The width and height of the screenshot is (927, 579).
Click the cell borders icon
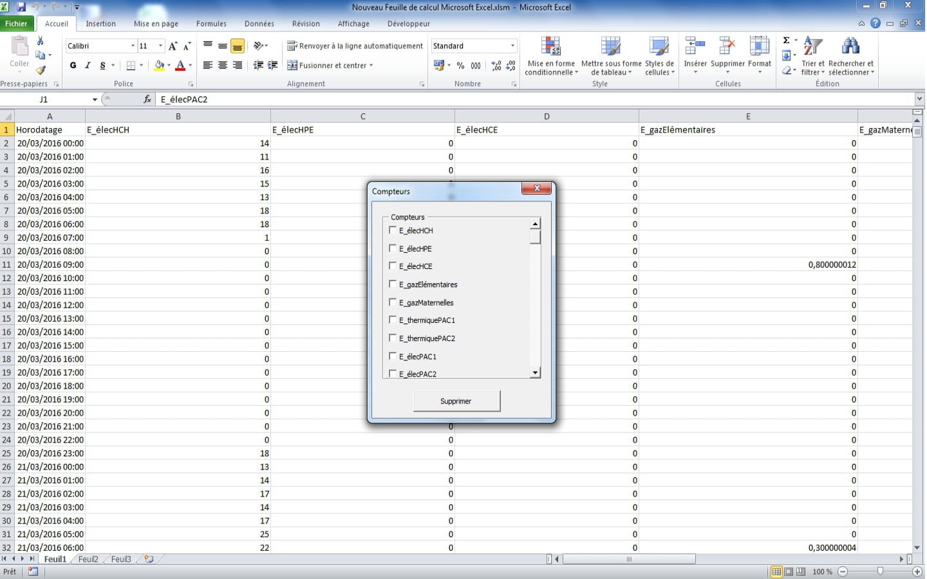click(131, 65)
